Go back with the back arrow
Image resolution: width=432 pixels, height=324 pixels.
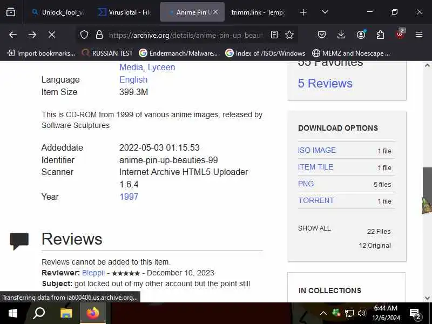point(13,35)
